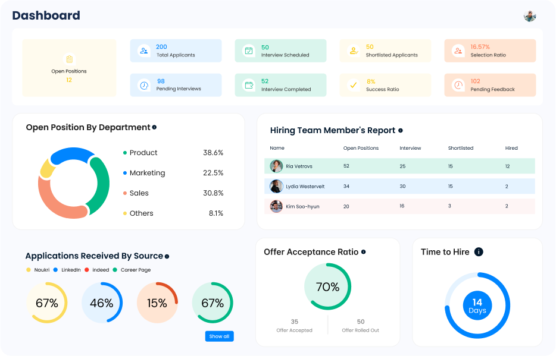Viewport: 556px width, 356px height.
Task: Click the Total Applicants people icon
Action: pos(144,51)
